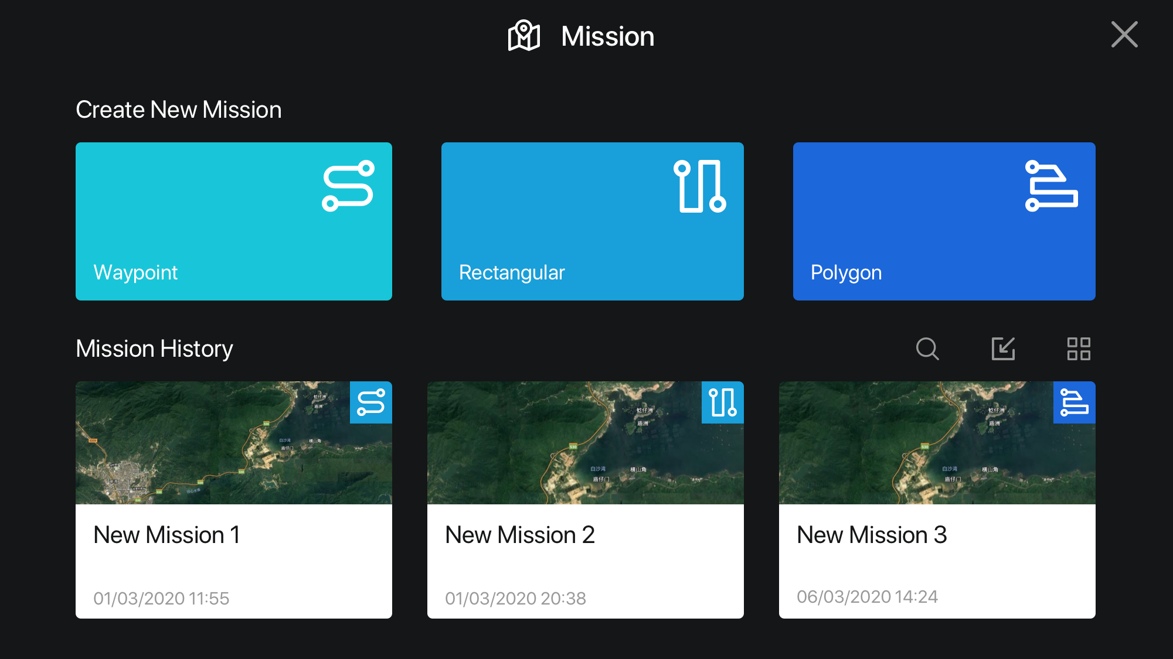Select the New Mission 1 title
This screenshot has height=659, width=1173.
pos(166,535)
